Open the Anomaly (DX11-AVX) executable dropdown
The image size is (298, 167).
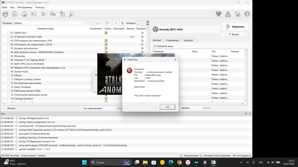[x=186, y=29]
